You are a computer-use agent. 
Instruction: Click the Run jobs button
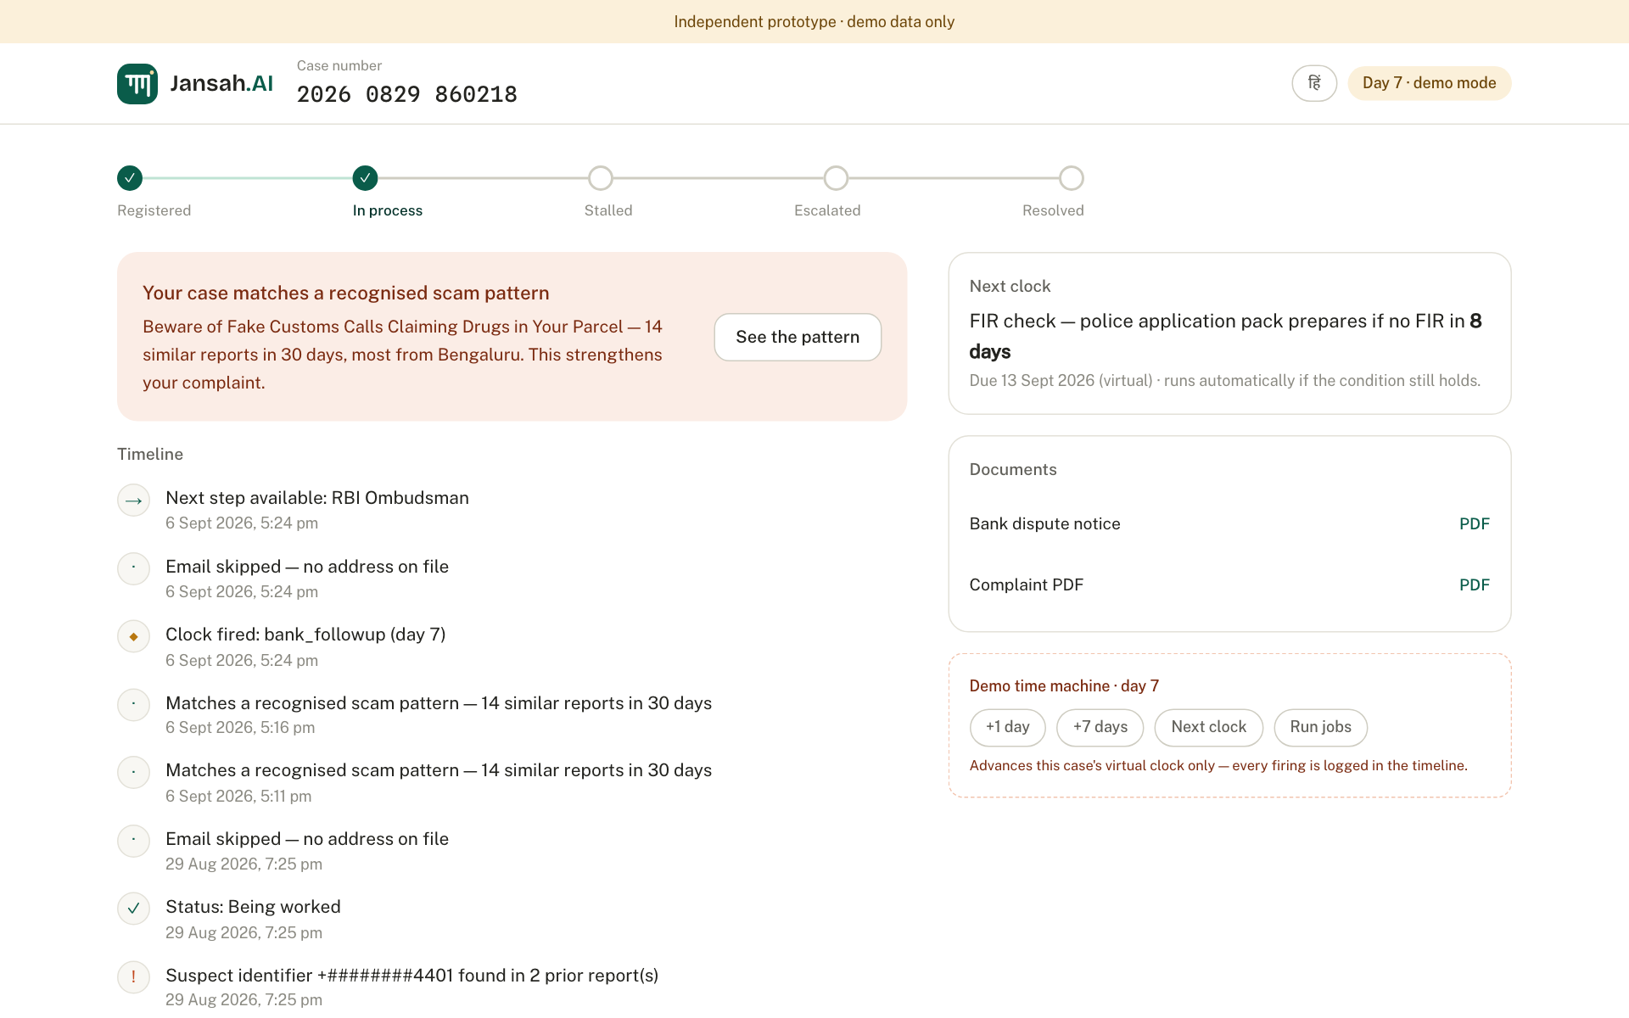click(1320, 727)
